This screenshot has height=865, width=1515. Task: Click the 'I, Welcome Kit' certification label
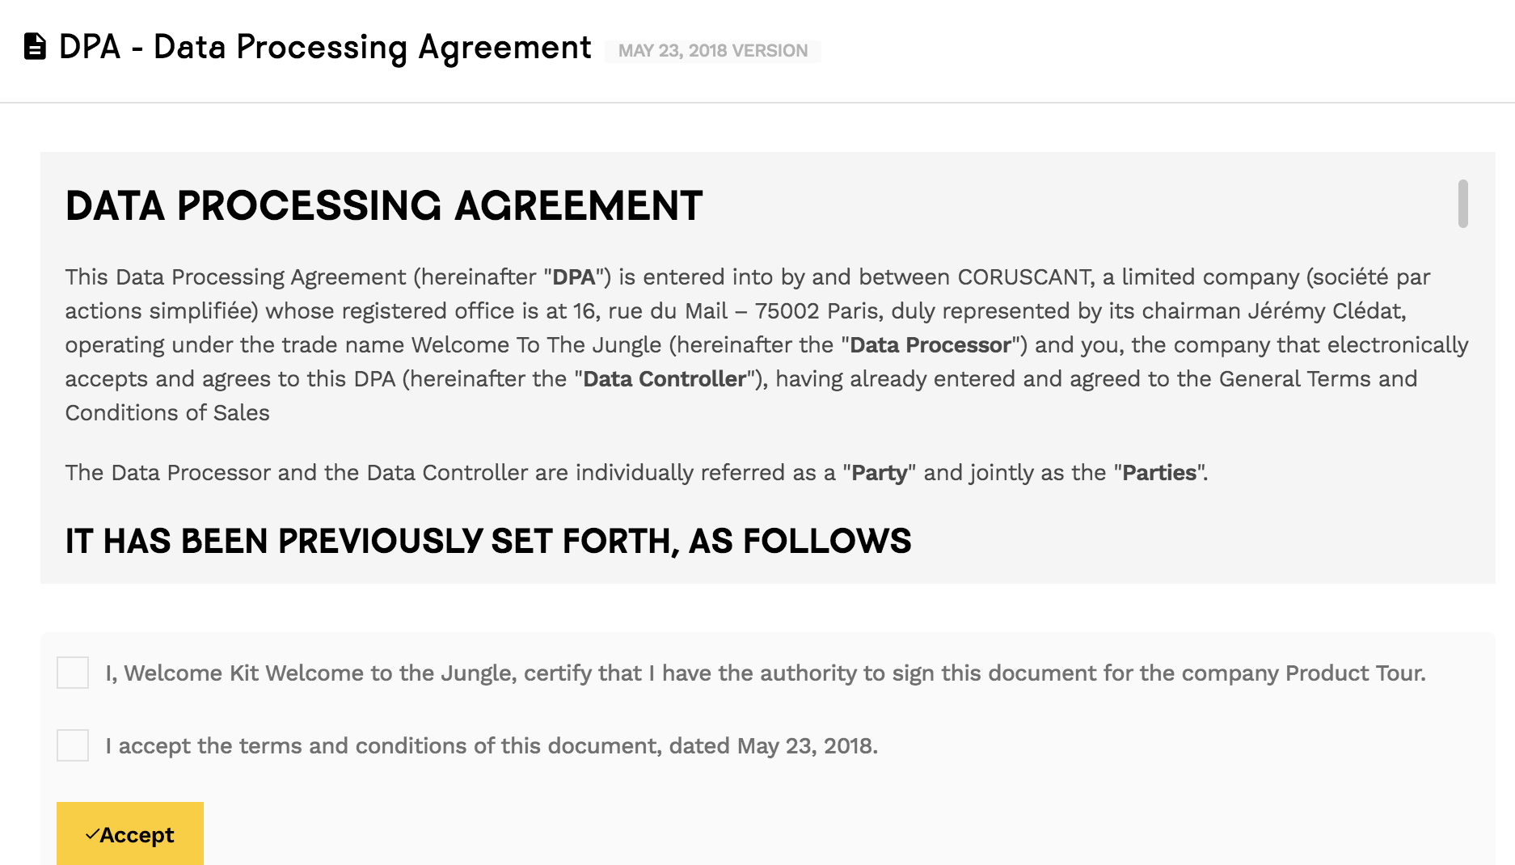tap(766, 673)
